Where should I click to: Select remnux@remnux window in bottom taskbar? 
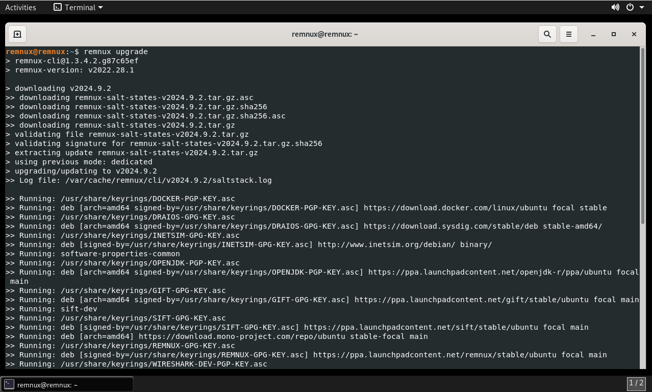(67, 385)
